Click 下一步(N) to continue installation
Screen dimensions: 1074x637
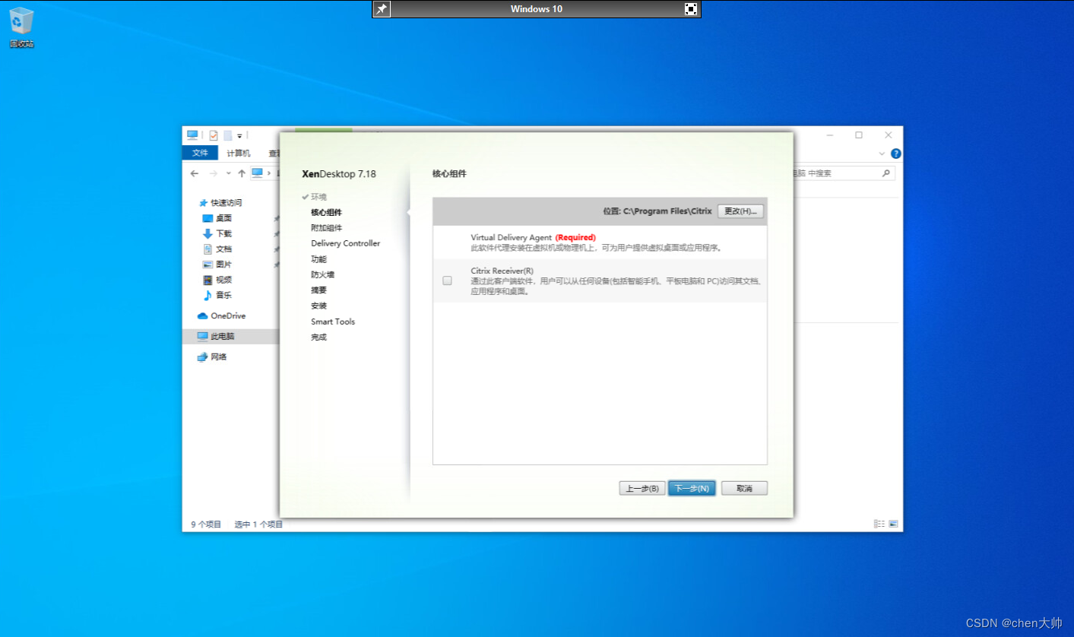[692, 488]
